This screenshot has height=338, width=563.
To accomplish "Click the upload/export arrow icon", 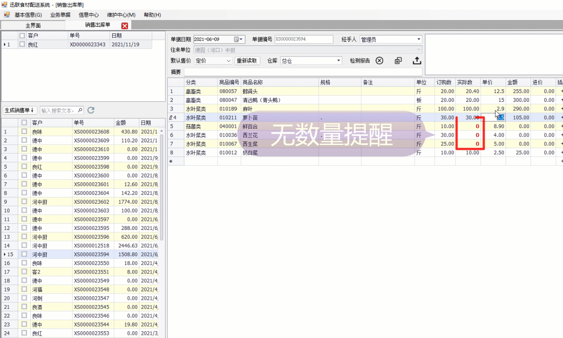I will tap(417, 60).
